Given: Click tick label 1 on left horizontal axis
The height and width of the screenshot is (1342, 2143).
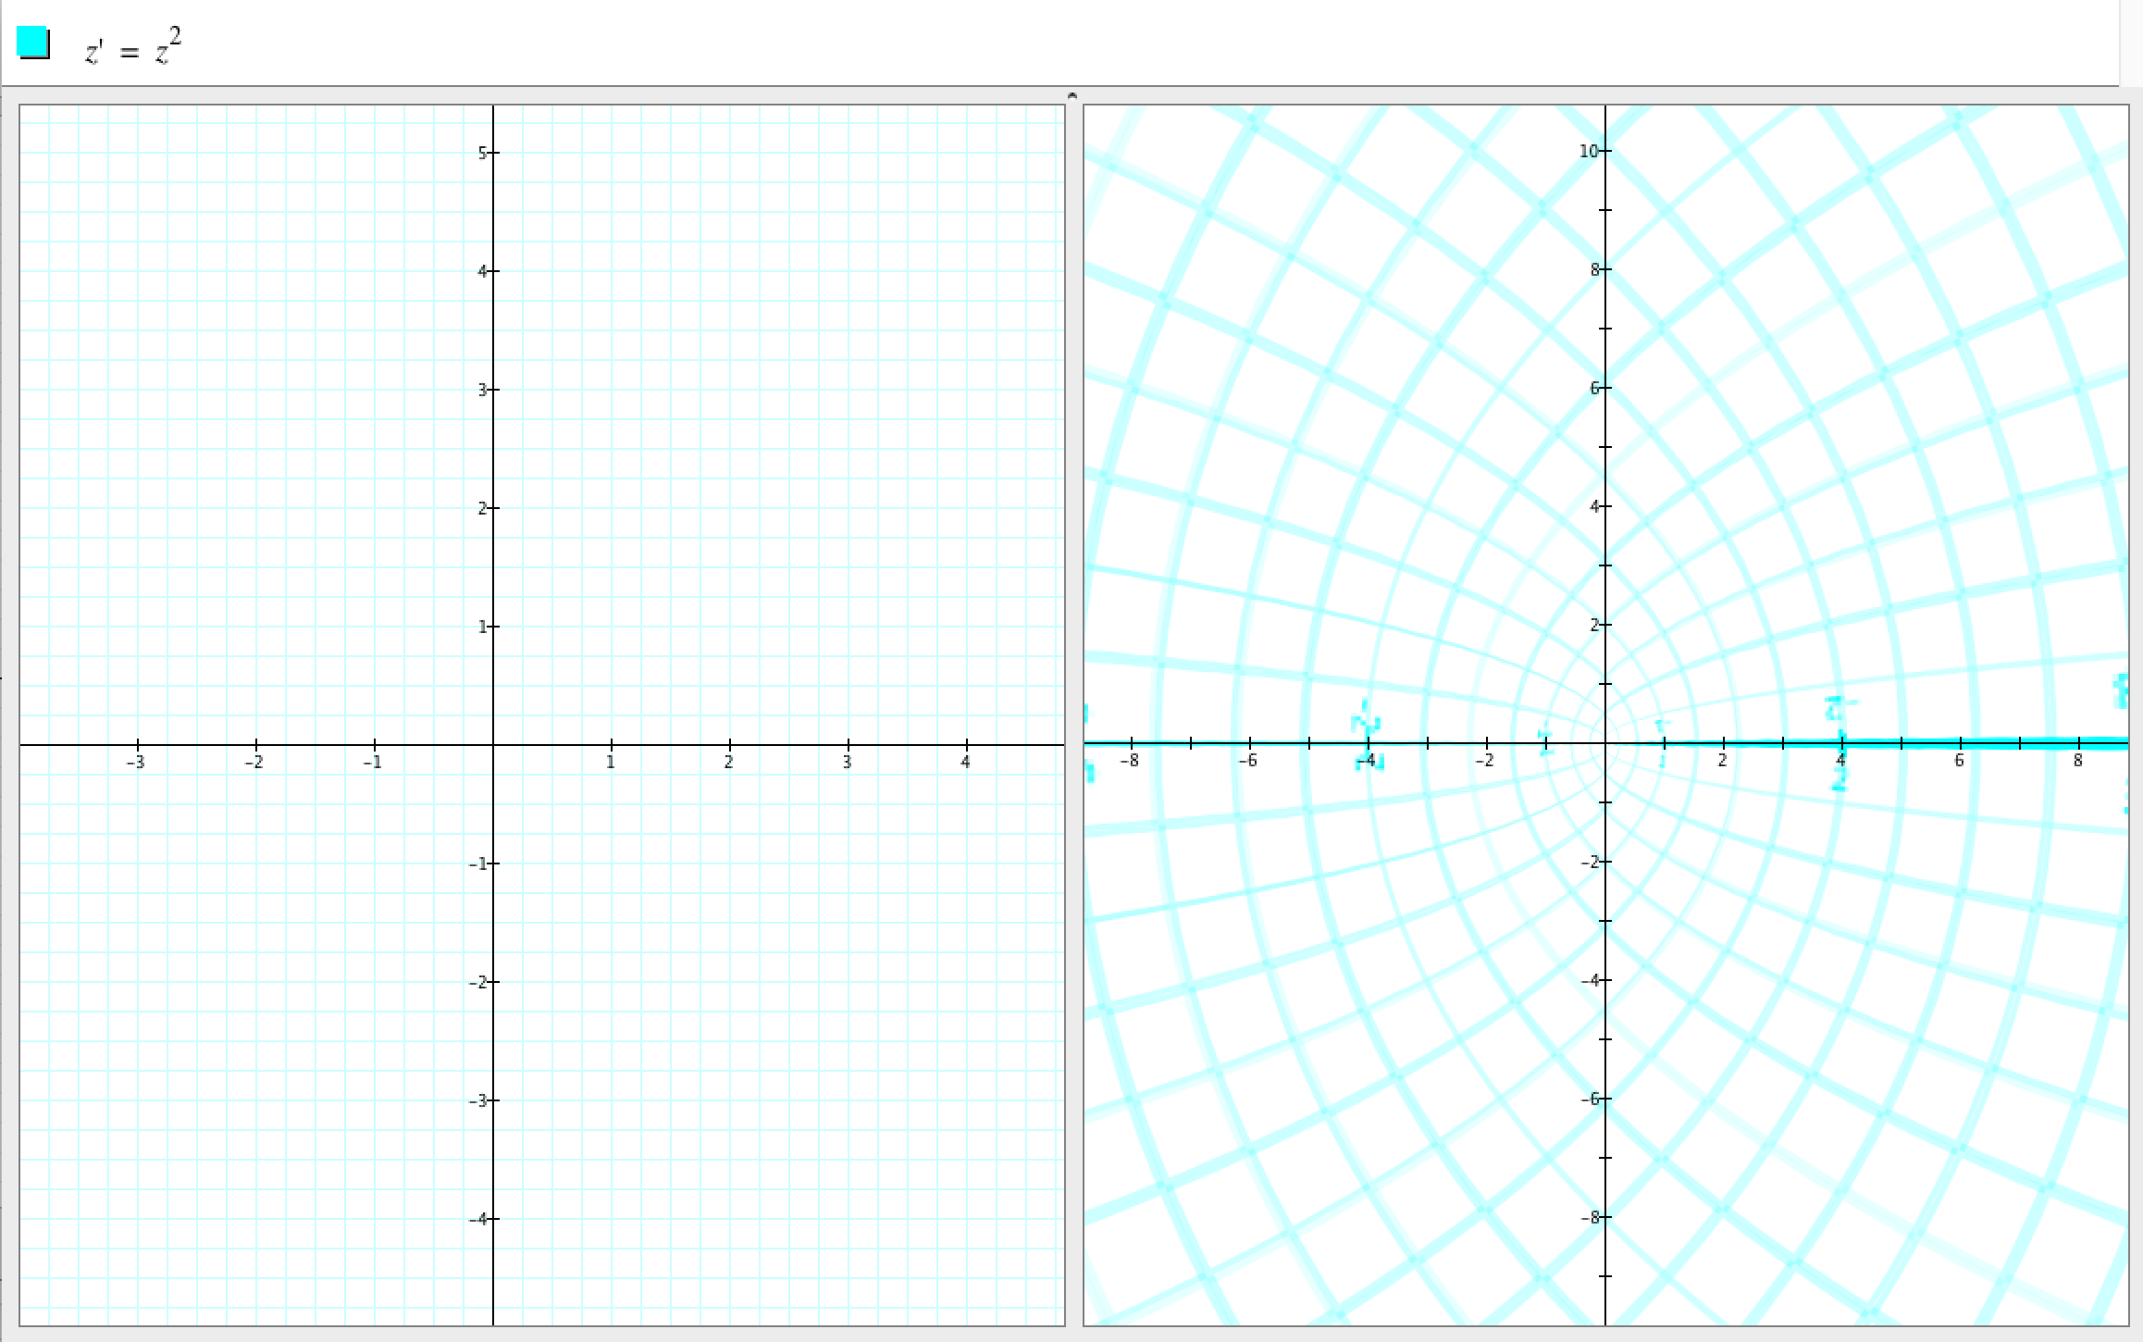Looking at the screenshot, I should [x=611, y=763].
